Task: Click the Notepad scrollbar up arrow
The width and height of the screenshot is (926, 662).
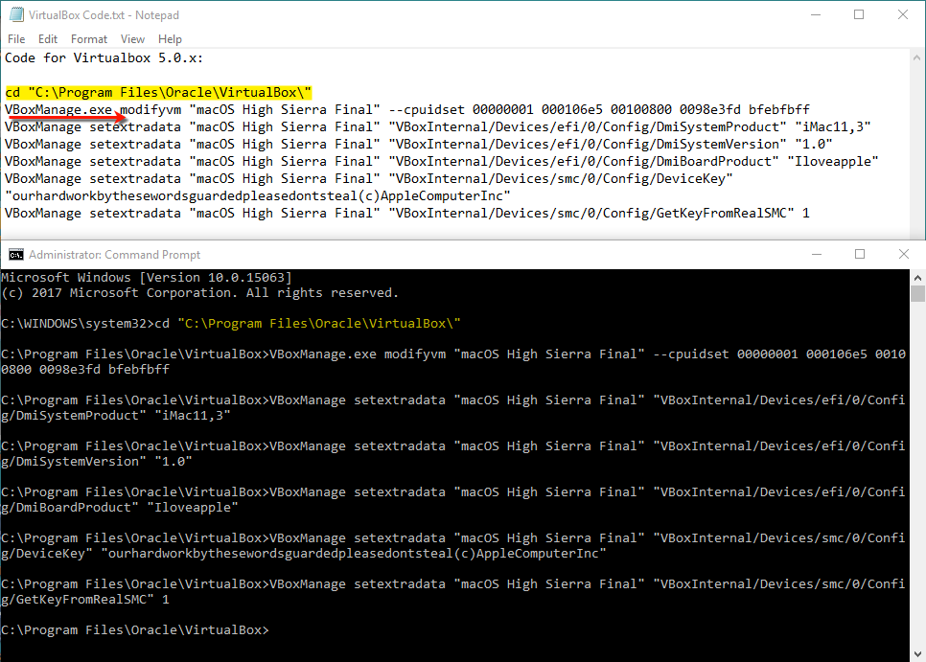Action: 917,57
